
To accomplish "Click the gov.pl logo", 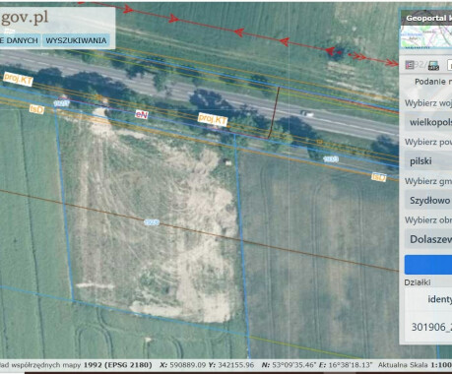I will click(x=25, y=18).
